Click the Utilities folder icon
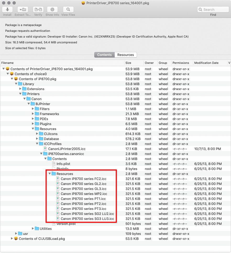The height and width of the screenshot is (253, 231). click(x=37, y=229)
